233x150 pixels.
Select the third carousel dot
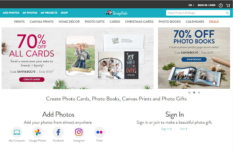[199, 92]
